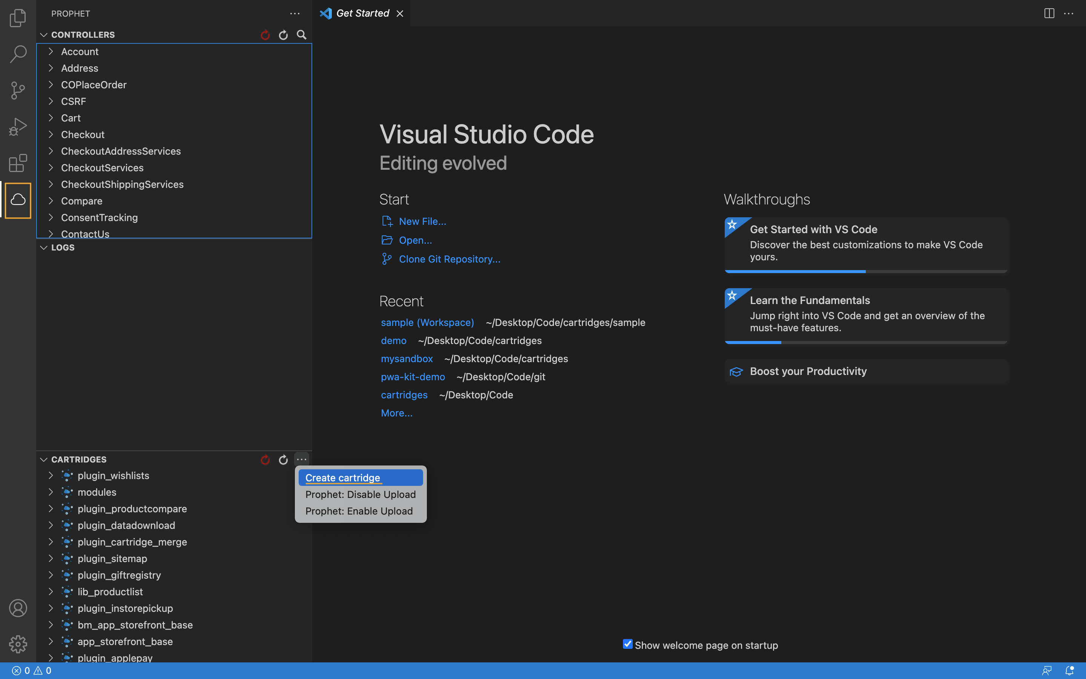Image resolution: width=1086 pixels, height=679 pixels.
Task: Open the Extensions view
Action: (x=18, y=163)
